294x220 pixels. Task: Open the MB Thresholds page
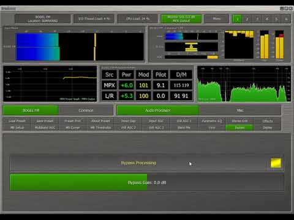click(x=100, y=128)
